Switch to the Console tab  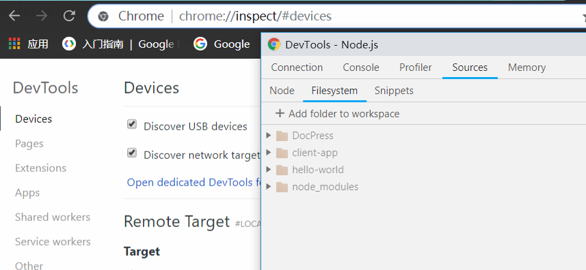[361, 67]
